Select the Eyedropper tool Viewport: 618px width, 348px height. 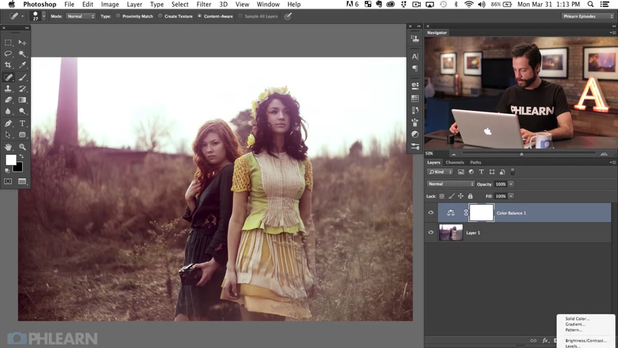pyautogui.click(x=22, y=65)
